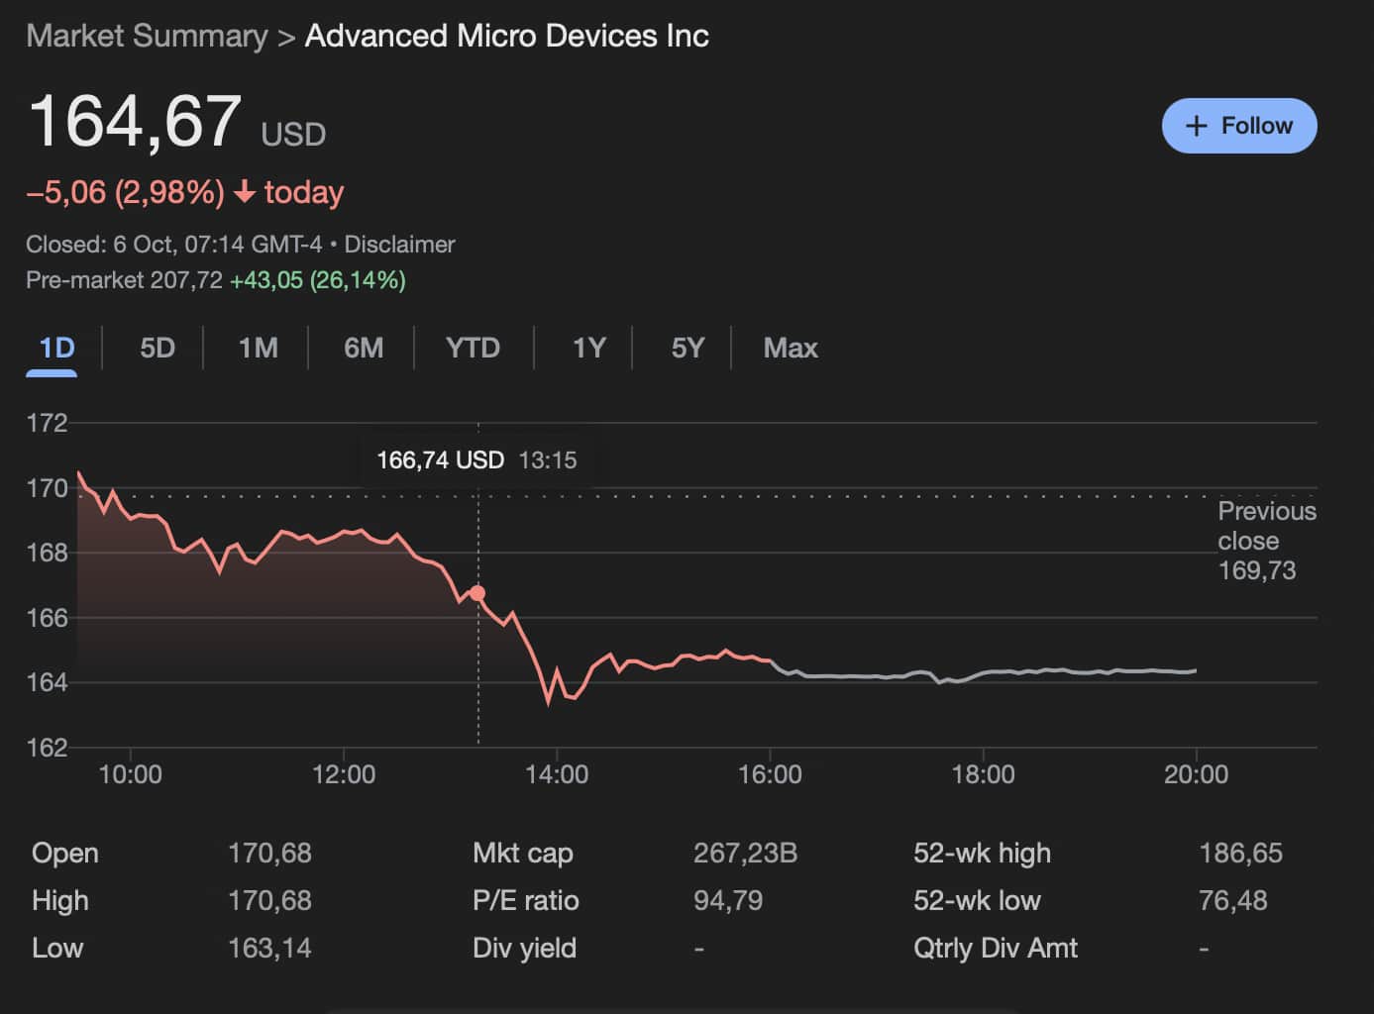1374x1014 pixels.
Task: Show the 6M chart range
Action: point(364,349)
